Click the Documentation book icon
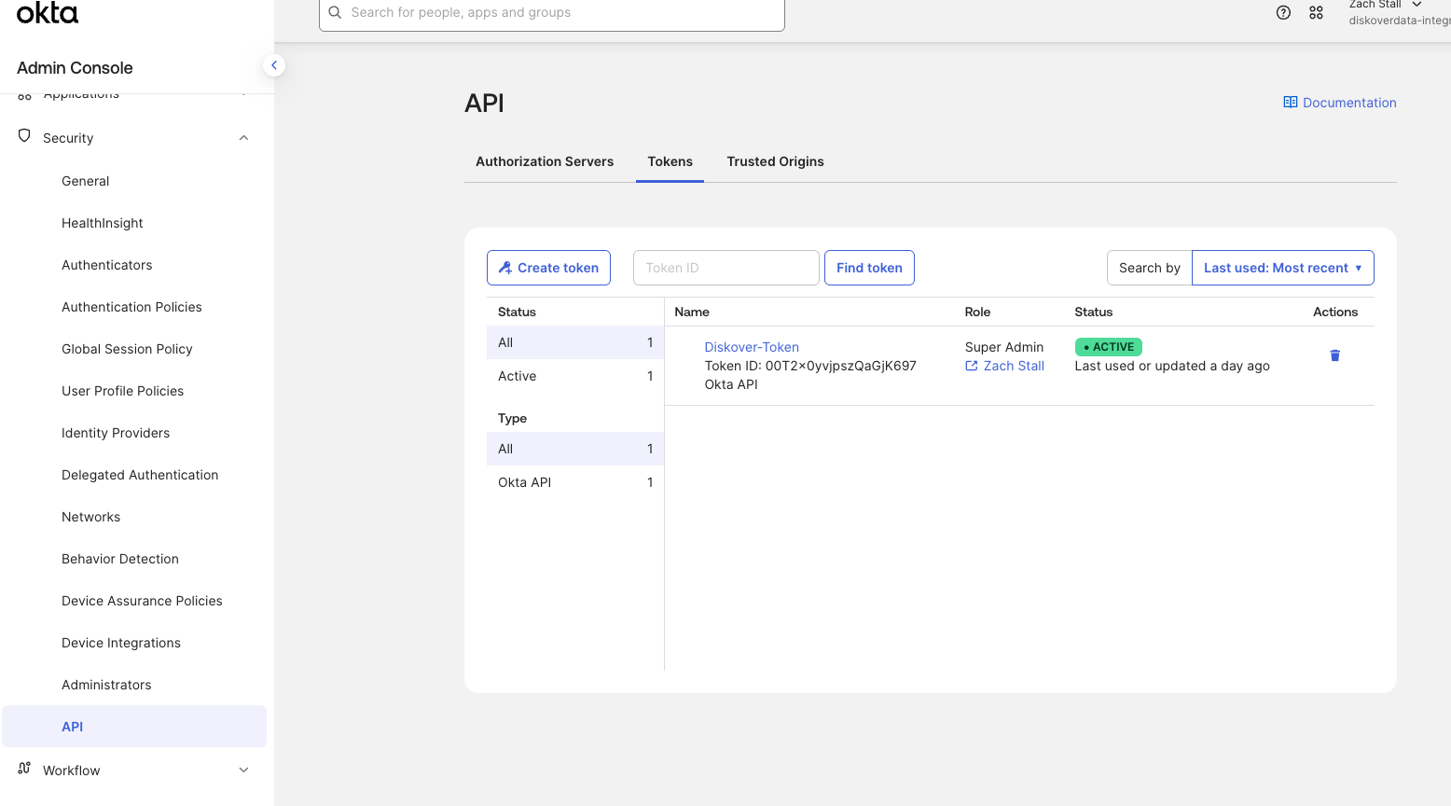The width and height of the screenshot is (1451, 806). point(1291,103)
